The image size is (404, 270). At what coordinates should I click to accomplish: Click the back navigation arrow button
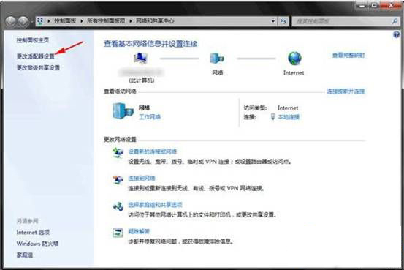pyautogui.click(x=11, y=21)
